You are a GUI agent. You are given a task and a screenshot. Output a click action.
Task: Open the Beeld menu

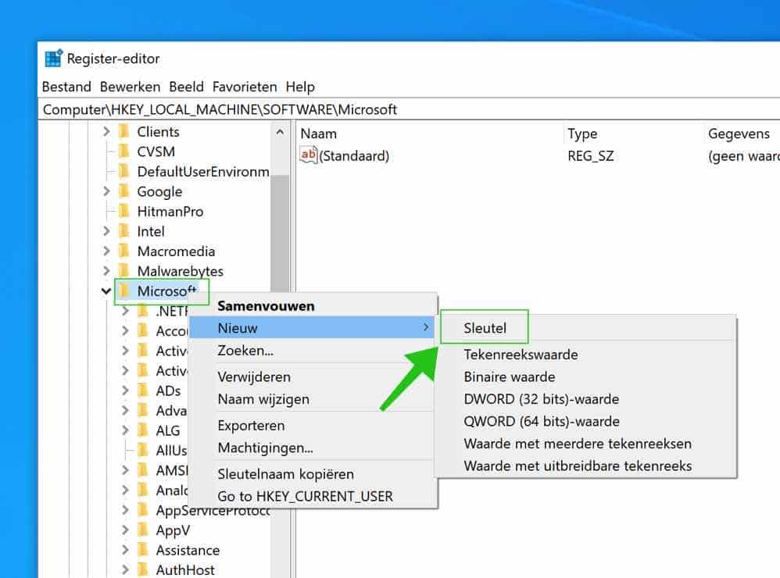click(187, 87)
